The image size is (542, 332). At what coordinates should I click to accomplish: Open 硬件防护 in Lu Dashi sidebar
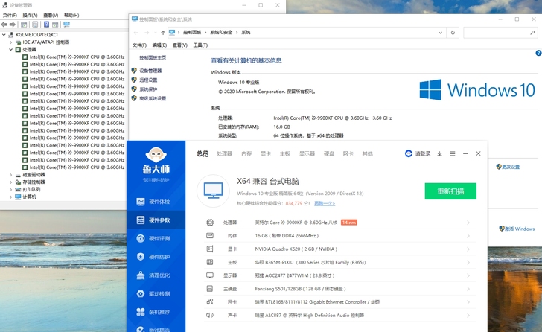point(156,257)
